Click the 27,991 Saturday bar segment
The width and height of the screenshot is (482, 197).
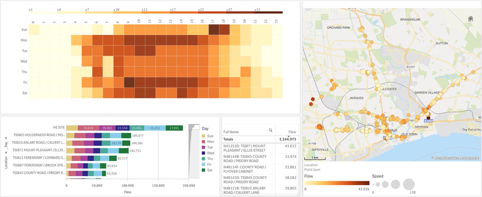[174, 128]
